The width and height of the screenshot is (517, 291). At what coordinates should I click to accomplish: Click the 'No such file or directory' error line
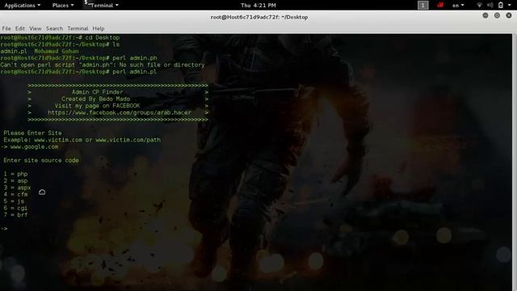coord(103,65)
